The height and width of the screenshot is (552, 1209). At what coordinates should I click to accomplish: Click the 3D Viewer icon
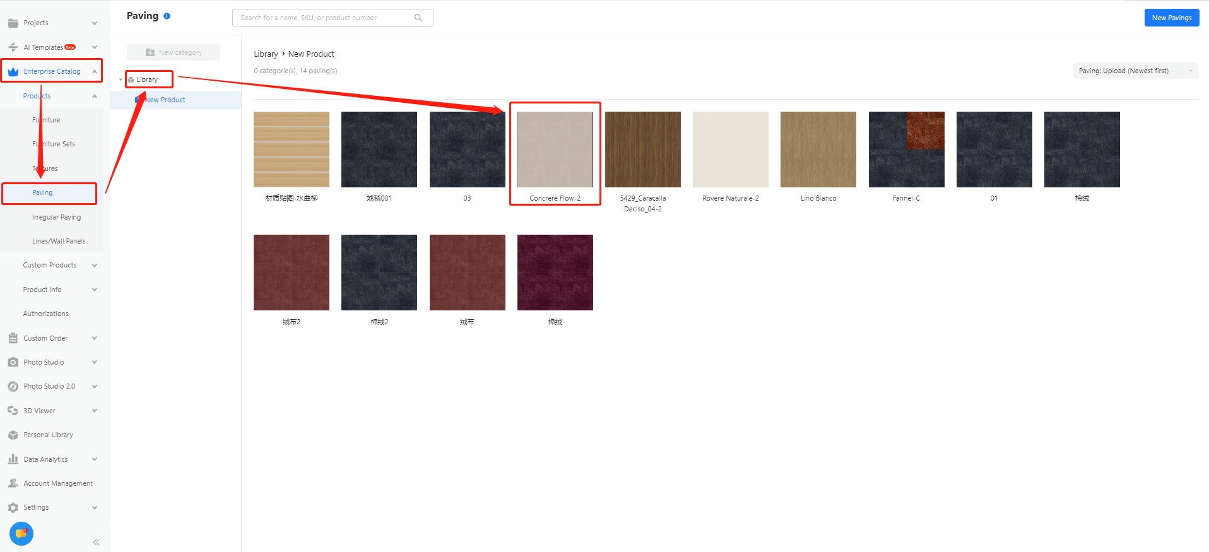pos(13,411)
